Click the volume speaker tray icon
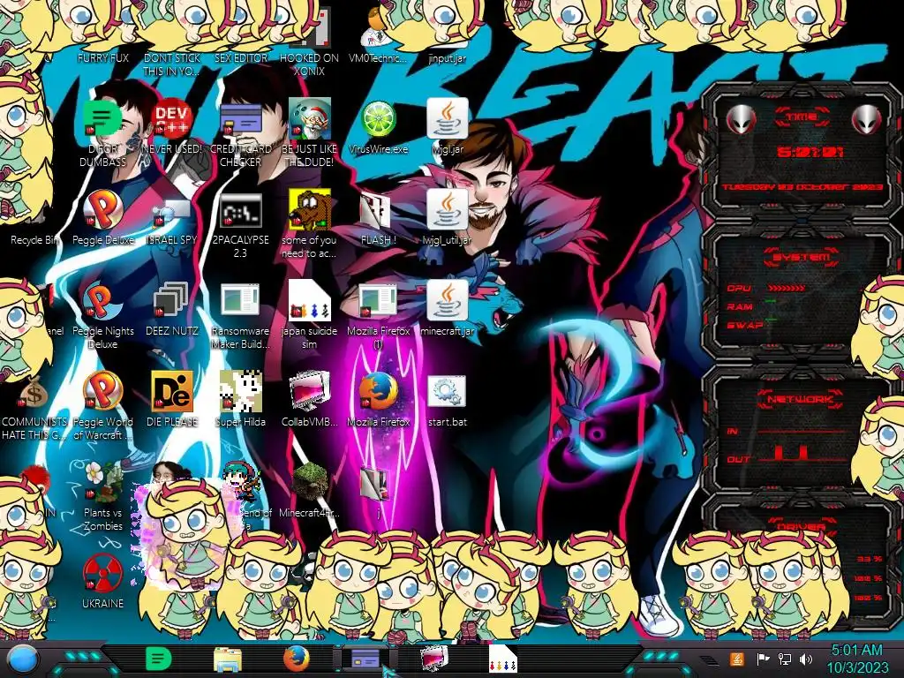Screen dimensions: 904x678 coord(806,659)
